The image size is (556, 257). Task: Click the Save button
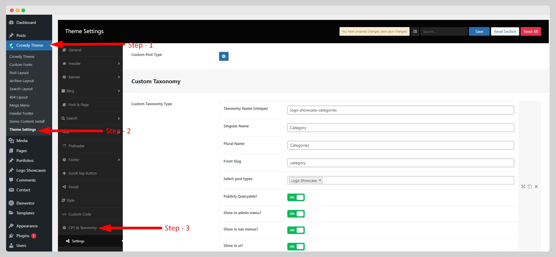(x=479, y=31)
